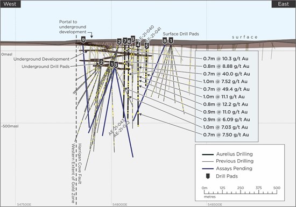Click the 'surface' ground label

(245, 37)
